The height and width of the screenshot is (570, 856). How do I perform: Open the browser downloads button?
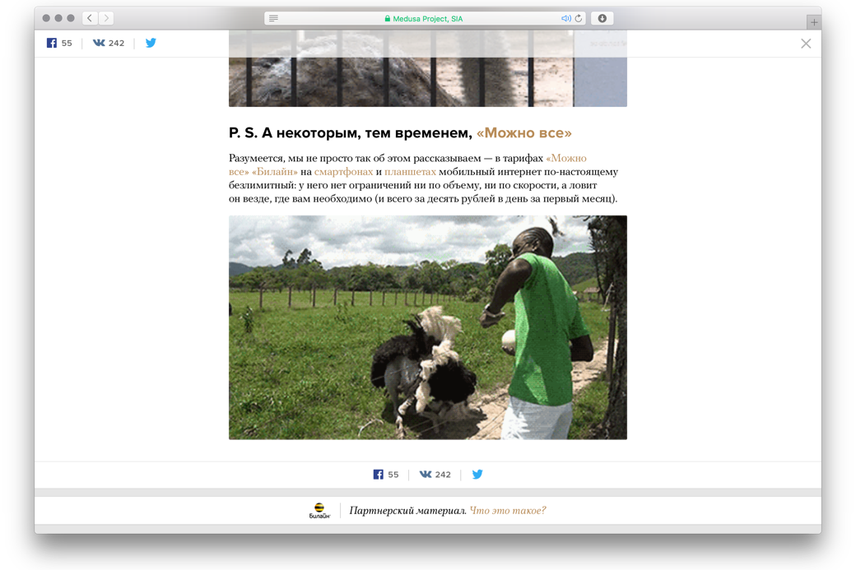602,19
